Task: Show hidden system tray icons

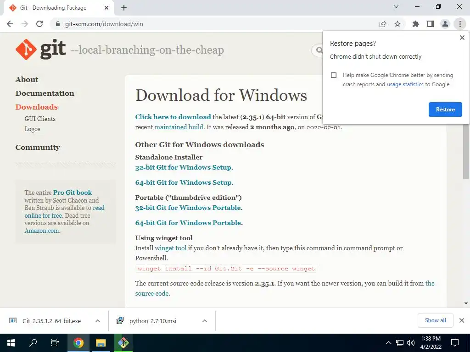Action: tap(388, 343)
